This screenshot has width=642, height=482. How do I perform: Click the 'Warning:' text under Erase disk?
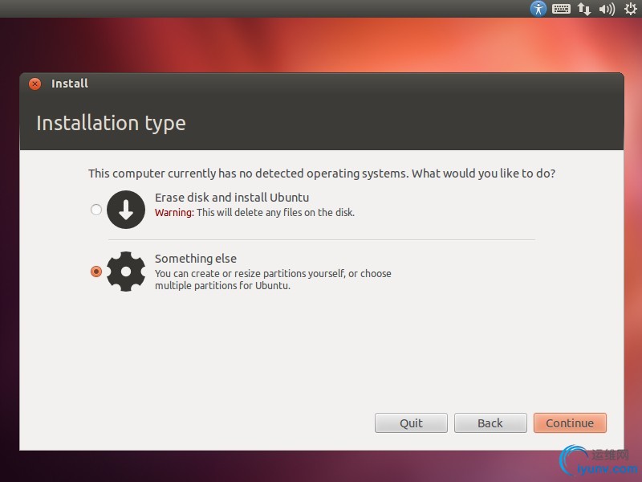coord(174,213)
